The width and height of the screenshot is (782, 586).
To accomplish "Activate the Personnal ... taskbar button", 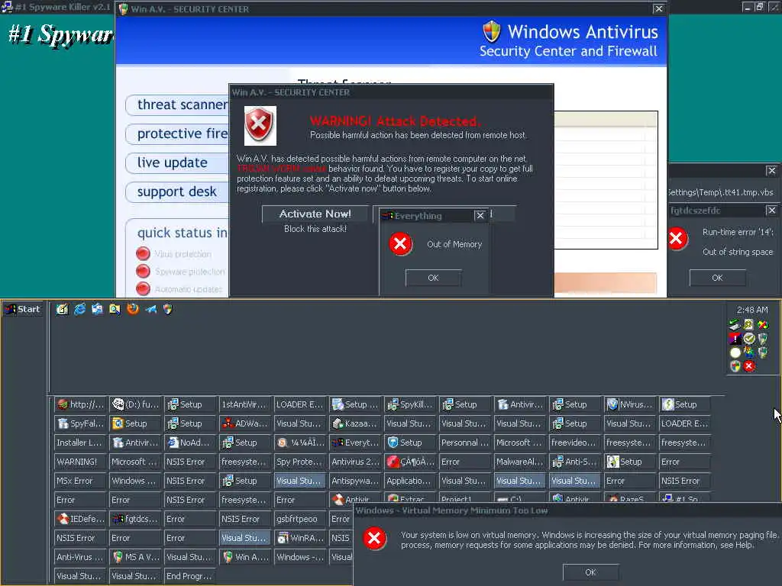I will pos(465,442).
